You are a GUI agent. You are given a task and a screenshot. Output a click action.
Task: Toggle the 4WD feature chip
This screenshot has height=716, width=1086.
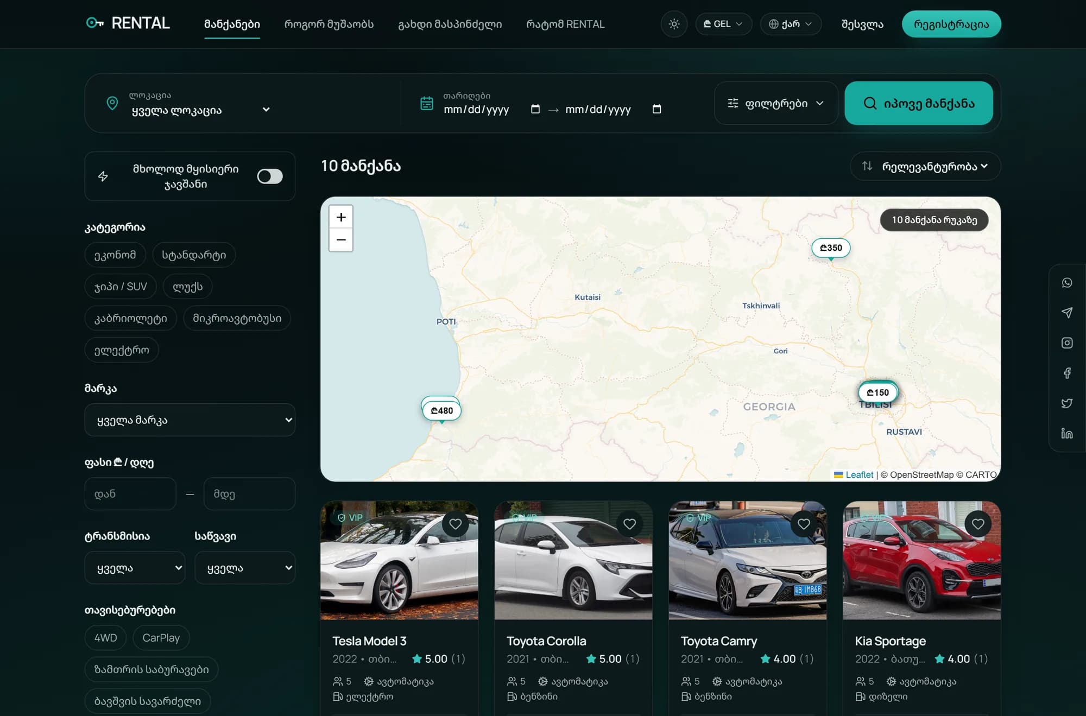(x=105, y=638)
